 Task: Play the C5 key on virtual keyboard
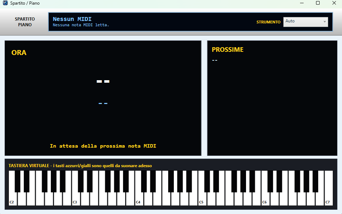coord(202,199)
